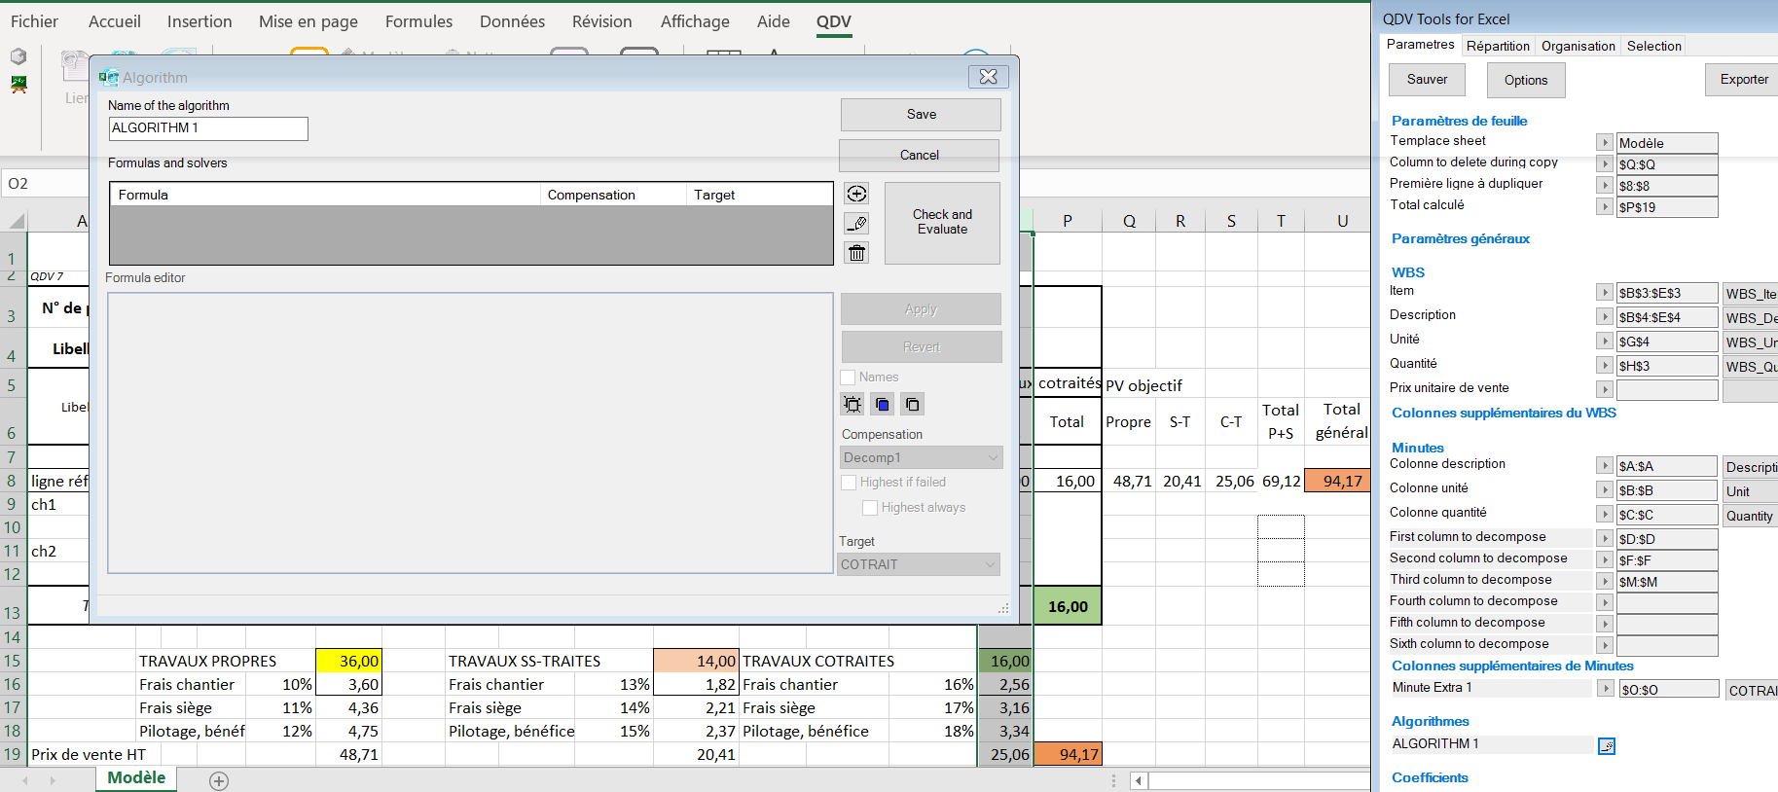Click range picker for Sixth column to decompose
Screen dimensions: 1778x792
coord(1605,646)
